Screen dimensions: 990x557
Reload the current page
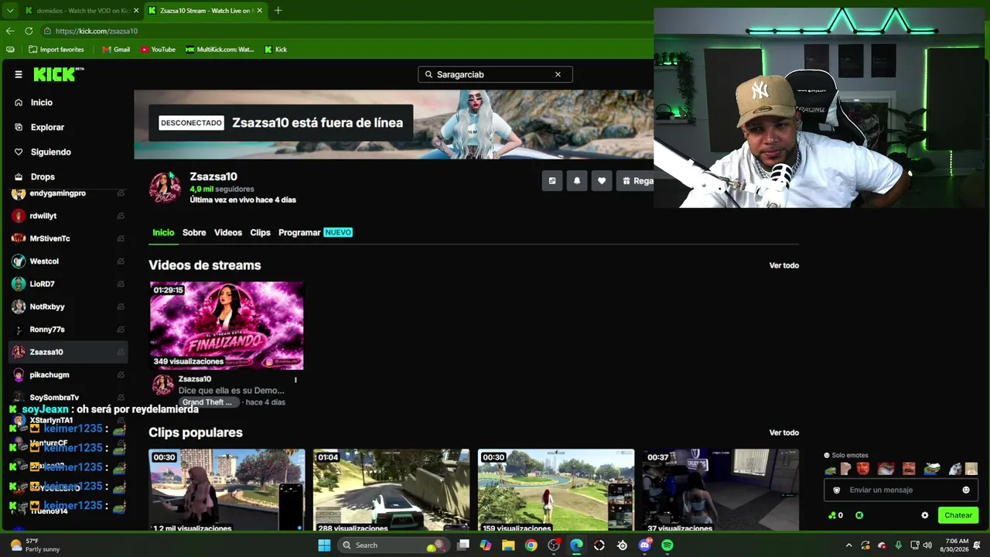coord(29,31)
